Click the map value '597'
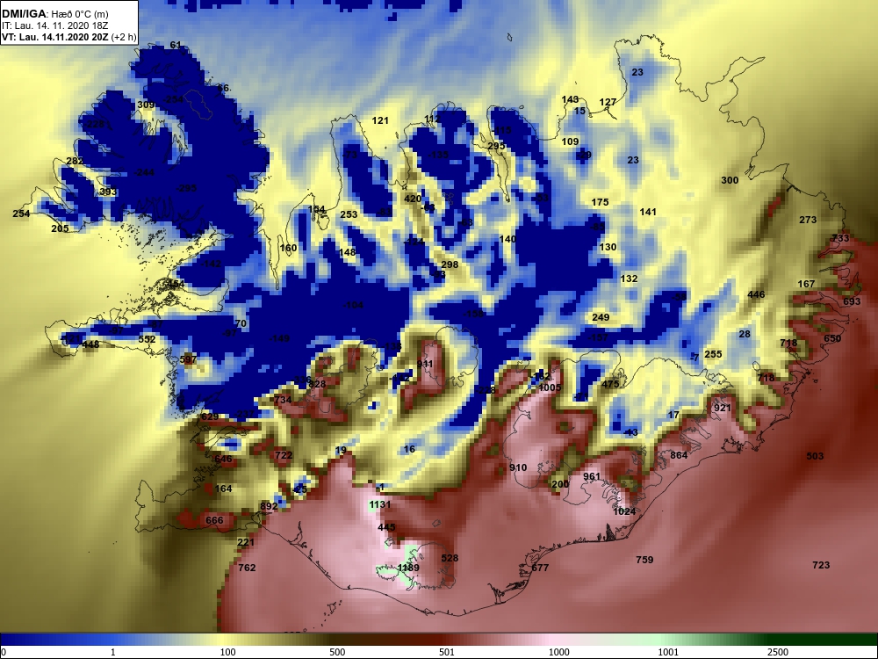This screenshot has width=878, height=659. (x=188, y=359)
